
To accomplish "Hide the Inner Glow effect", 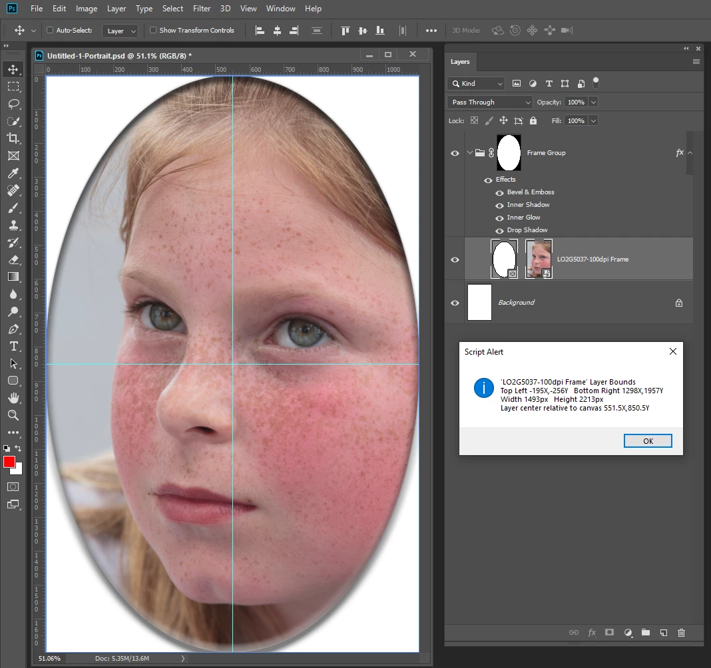I will tap(499, 218).
